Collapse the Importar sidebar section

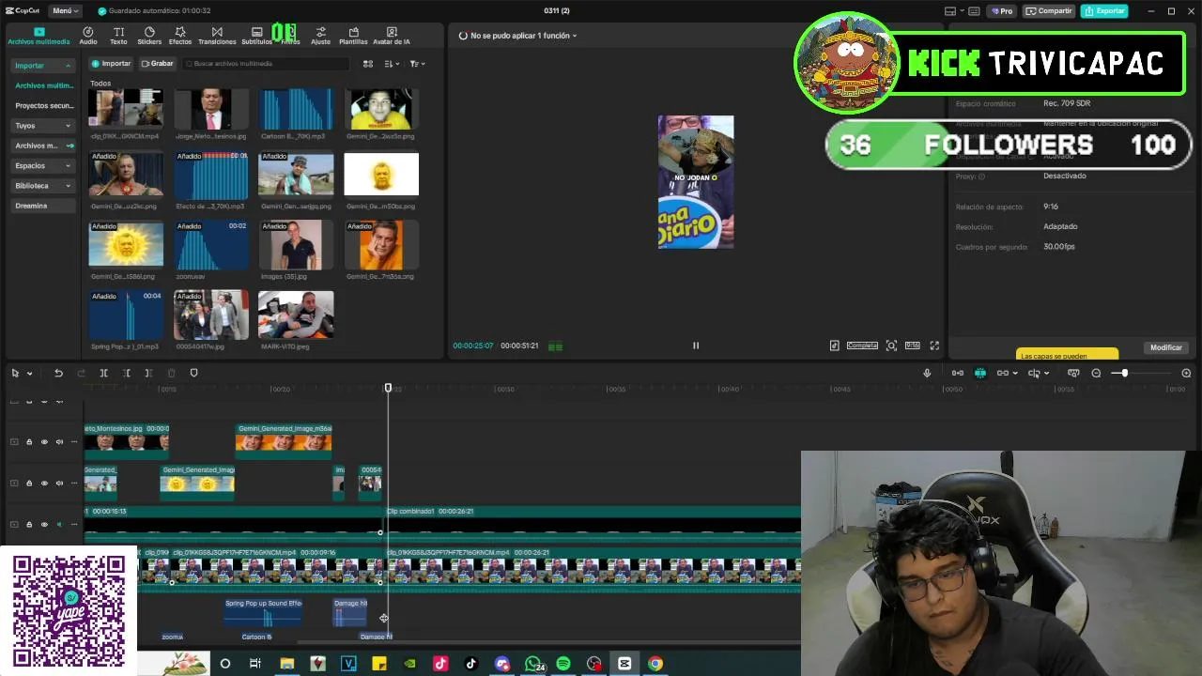coord(43,66)
